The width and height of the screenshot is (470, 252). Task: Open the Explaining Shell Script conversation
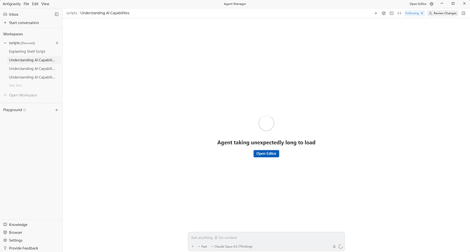coord(27,52)
